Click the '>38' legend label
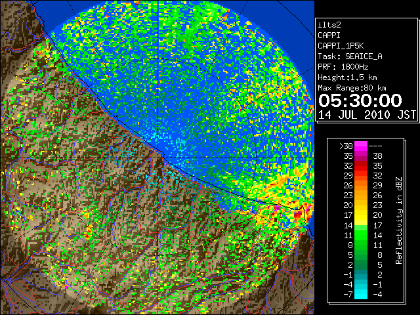Viewport: 420px width, 315px height. [x=346, y=146]
